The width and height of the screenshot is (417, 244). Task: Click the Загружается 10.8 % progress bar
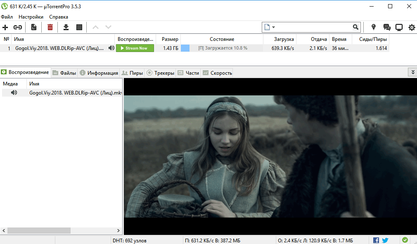[222, 48]
